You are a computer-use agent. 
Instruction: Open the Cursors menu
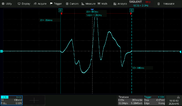[x=72, y=4]
